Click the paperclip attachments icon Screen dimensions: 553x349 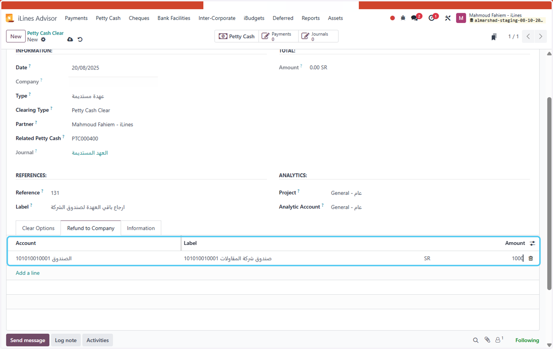488,340
